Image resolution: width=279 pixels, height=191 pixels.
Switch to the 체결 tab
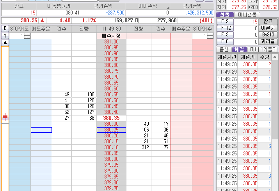click(x=239, y=49)
